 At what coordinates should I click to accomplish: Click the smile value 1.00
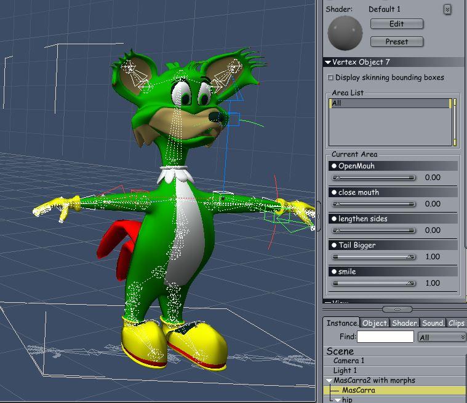pyautogui.click(x=433, y=283)
